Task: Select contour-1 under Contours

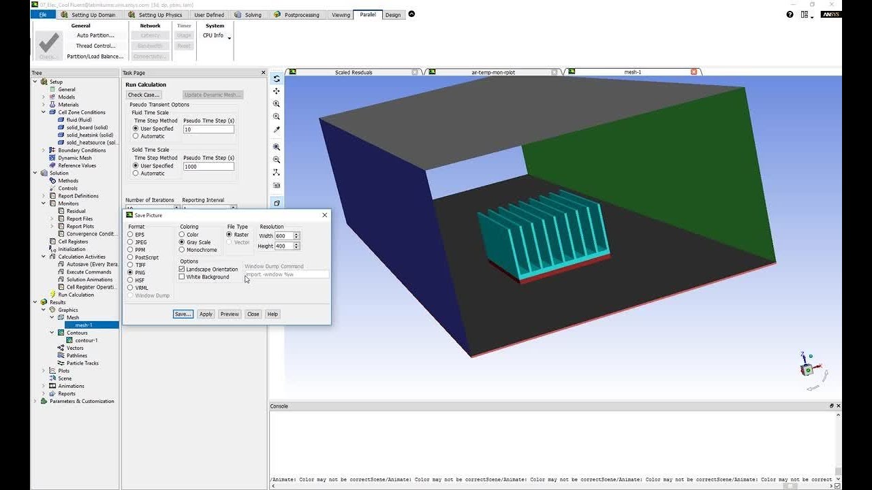Action: coord(87,340)
